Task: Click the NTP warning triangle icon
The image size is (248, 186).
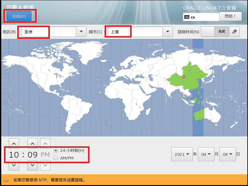Action: tap(6, 180)
